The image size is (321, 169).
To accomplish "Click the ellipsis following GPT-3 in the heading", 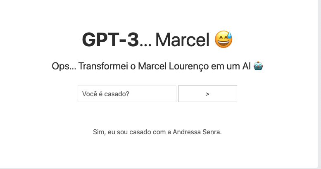I will tap(145, 45).
